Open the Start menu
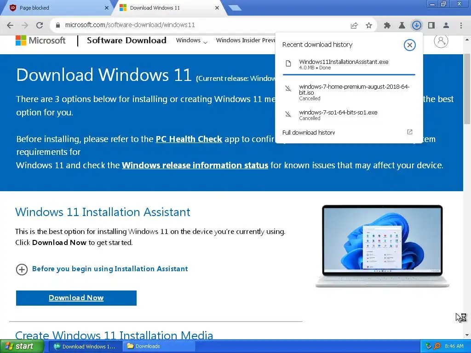Image resolution: width=471 pixels, height=353 pixels. pos(22,346)
